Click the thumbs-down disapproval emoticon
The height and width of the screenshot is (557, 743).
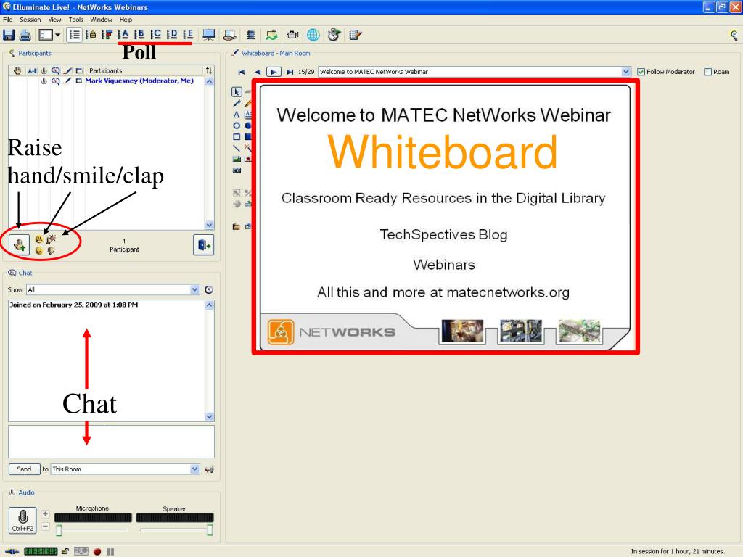52,250
